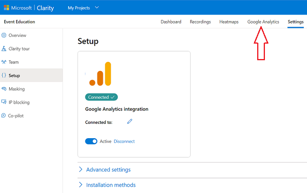Click the Google Analytics integration title
The height and width of the screenshot is (193, 307).
[117, 109]
